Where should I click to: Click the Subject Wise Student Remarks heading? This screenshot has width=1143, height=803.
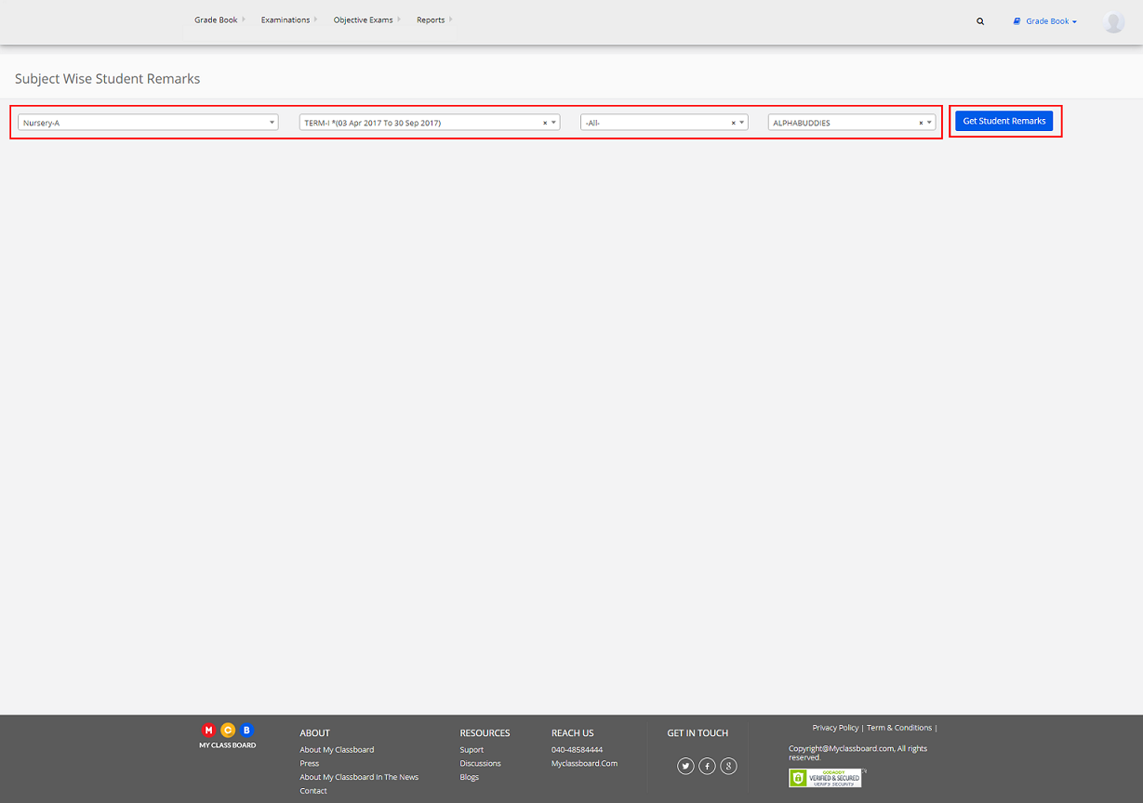click(108, 79)
